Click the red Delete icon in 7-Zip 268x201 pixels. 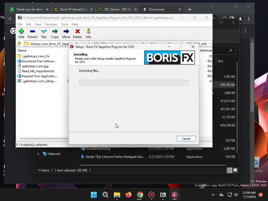click(x=77, y=33)
